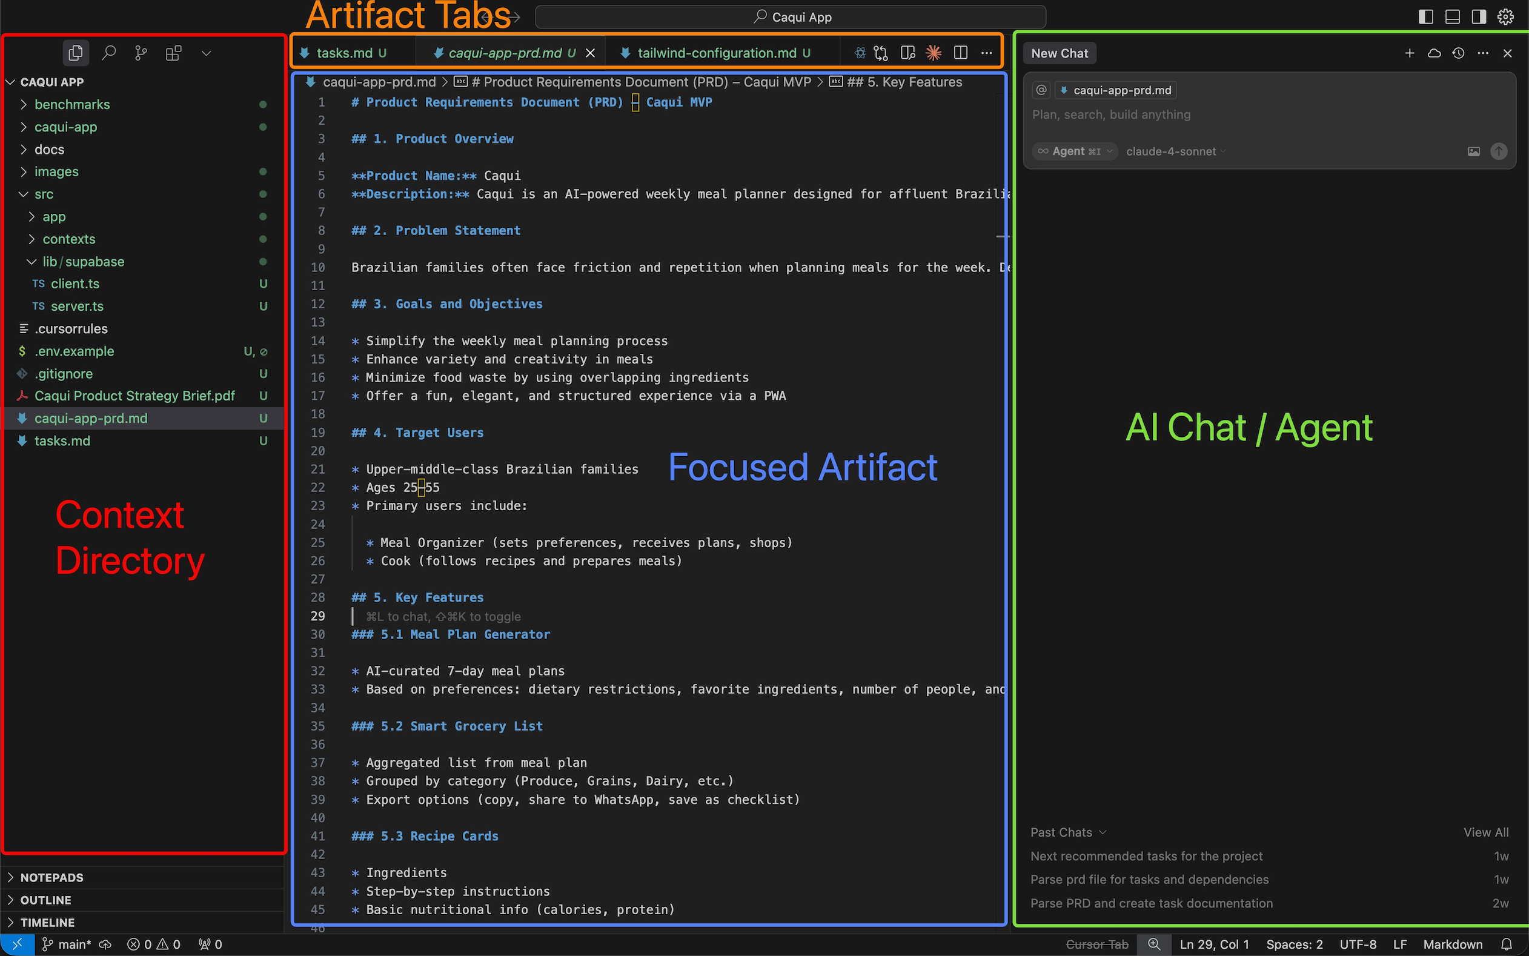
Task: Toggle the bottom panel layout button
Action: pyautogui.click(x=1453, y=17)
